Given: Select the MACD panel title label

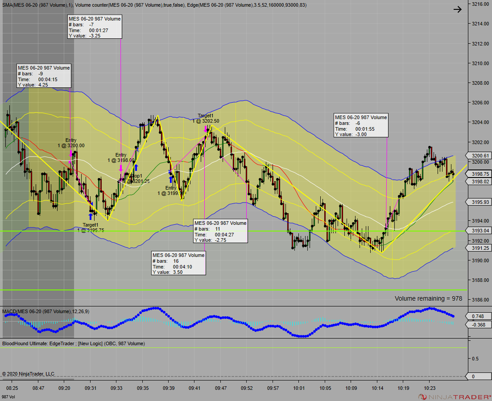Looking at the screenshot, I should tap(46, 312).
